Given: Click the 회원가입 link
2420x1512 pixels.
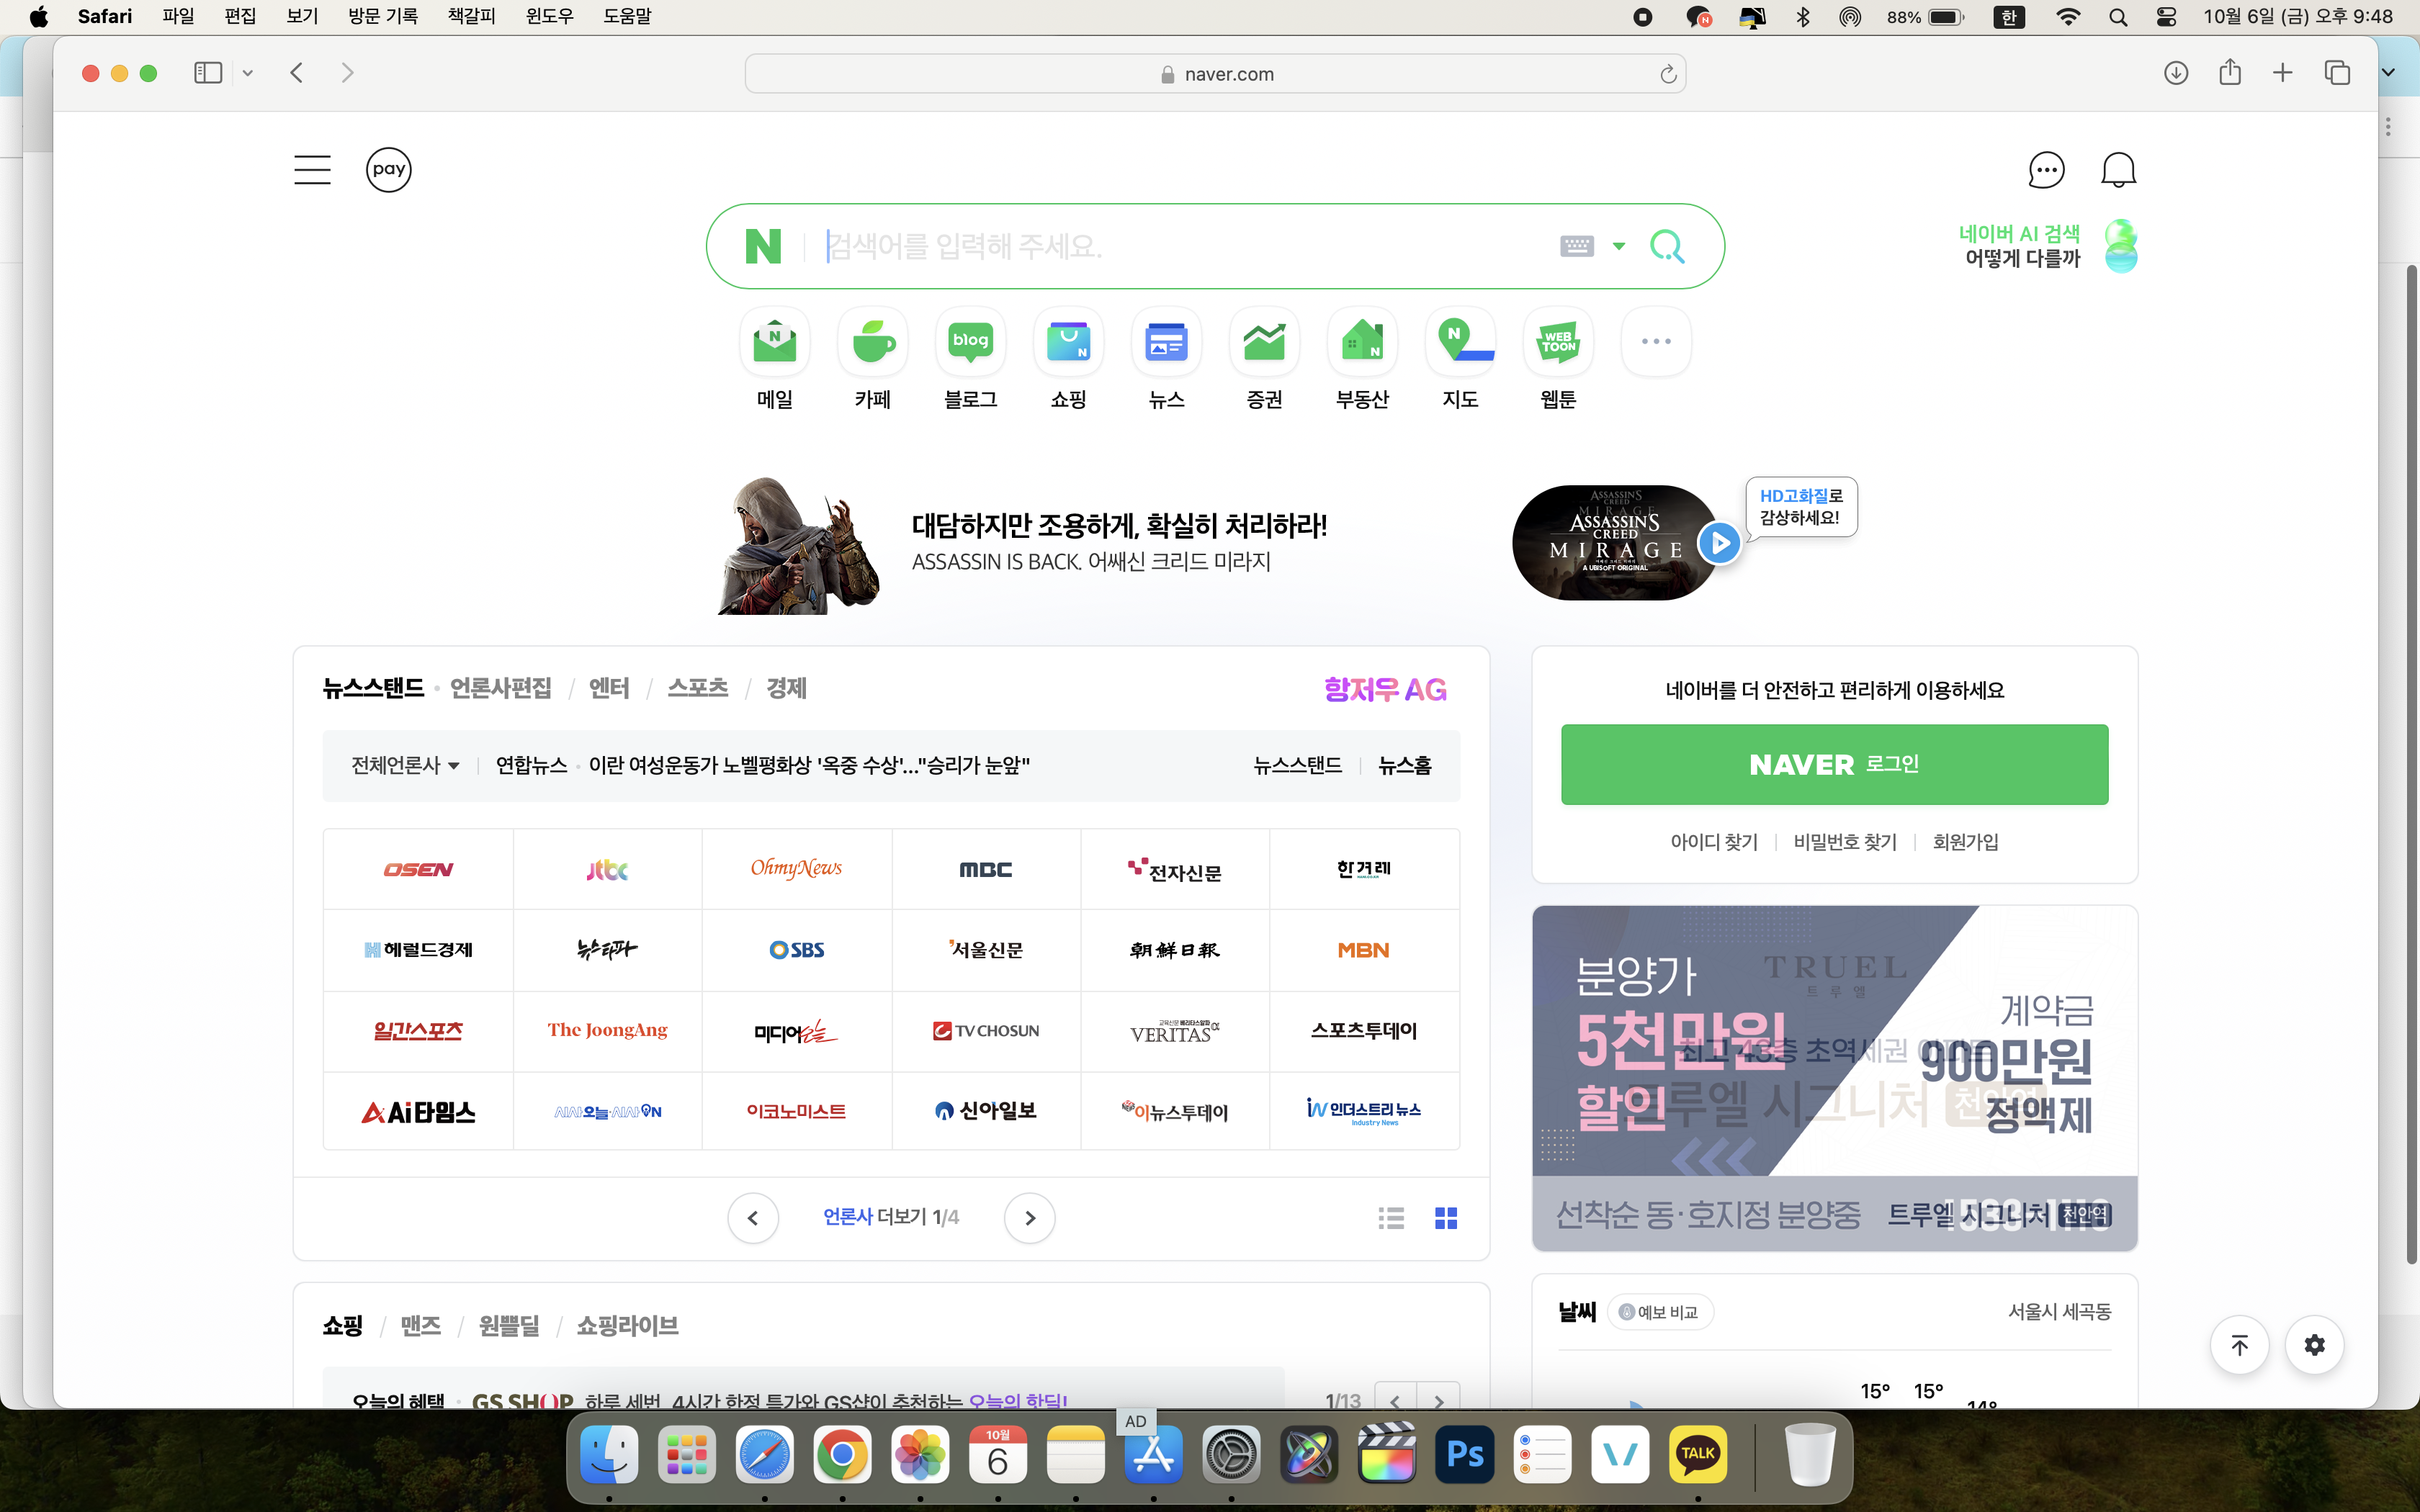Looking at the screenshot, I should pyautogui.click(x=1965, y=842).
